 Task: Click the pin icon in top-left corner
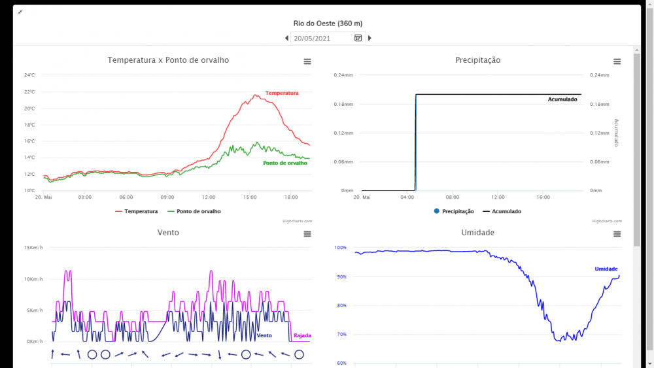tap(20, 12)
